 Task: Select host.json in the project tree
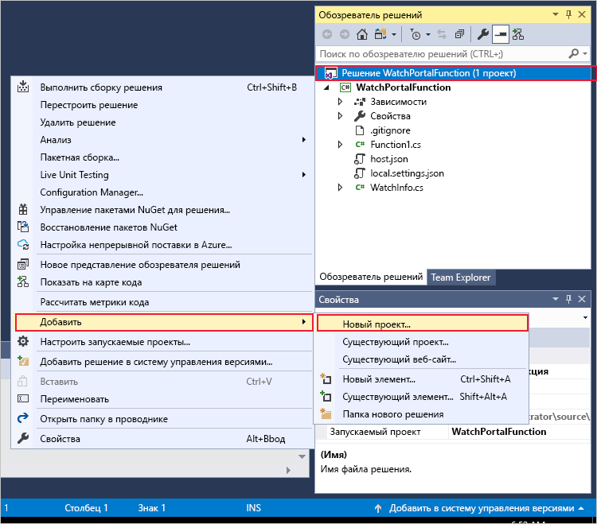point(389,159)
